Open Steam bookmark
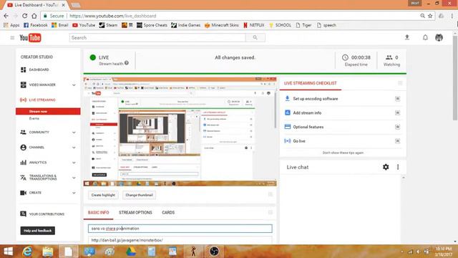Image resolution: width=458 pixels, height=258 pixels. (x=108, y=25)
